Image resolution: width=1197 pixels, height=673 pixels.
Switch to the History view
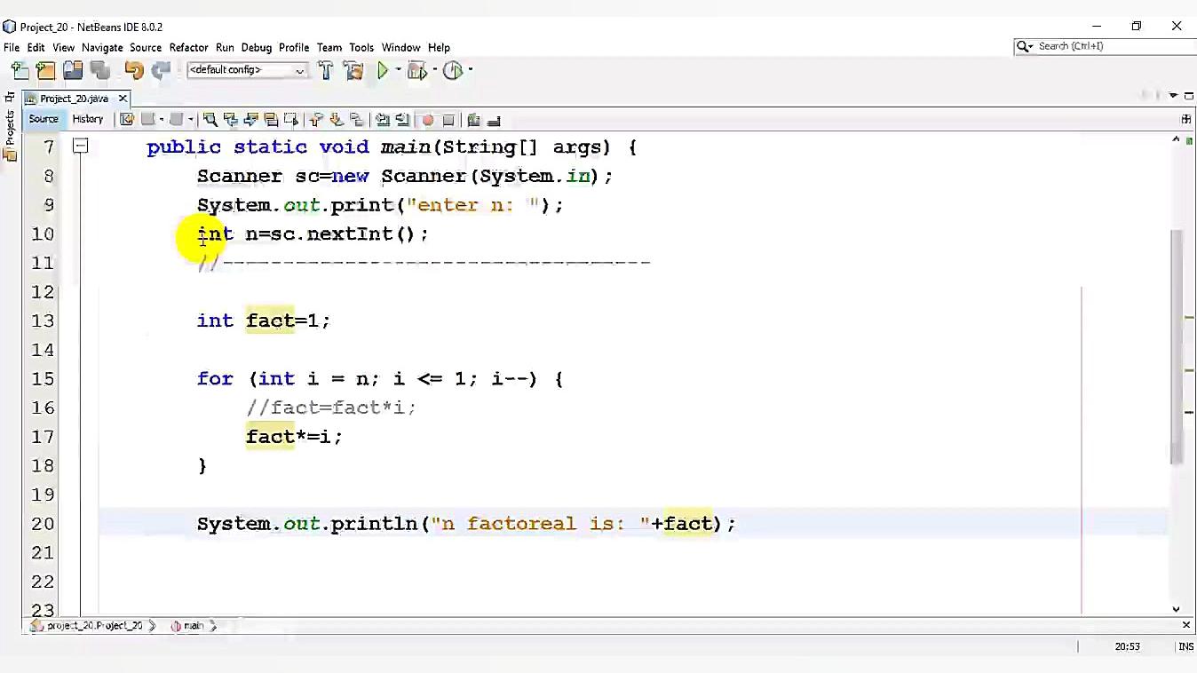tap(88, 120)
